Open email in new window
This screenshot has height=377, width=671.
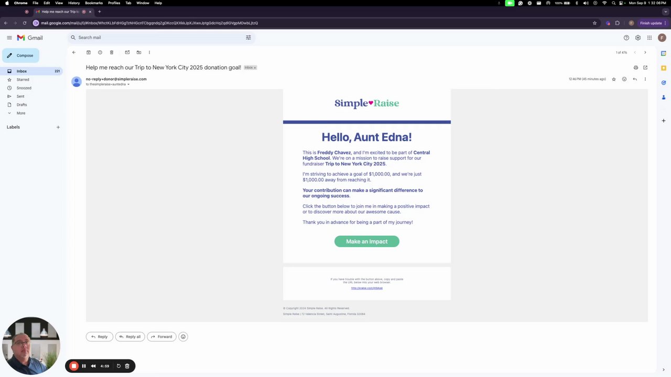tap(645, 68)
